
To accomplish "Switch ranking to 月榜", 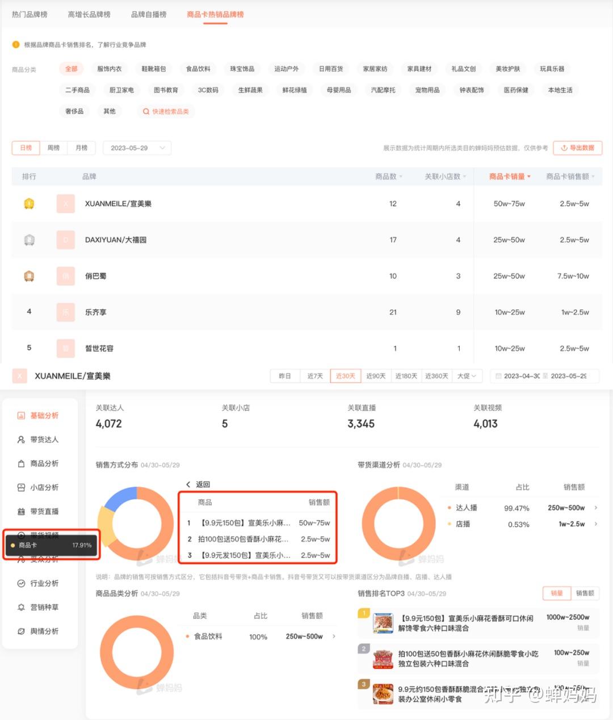I will click(82, 148).
